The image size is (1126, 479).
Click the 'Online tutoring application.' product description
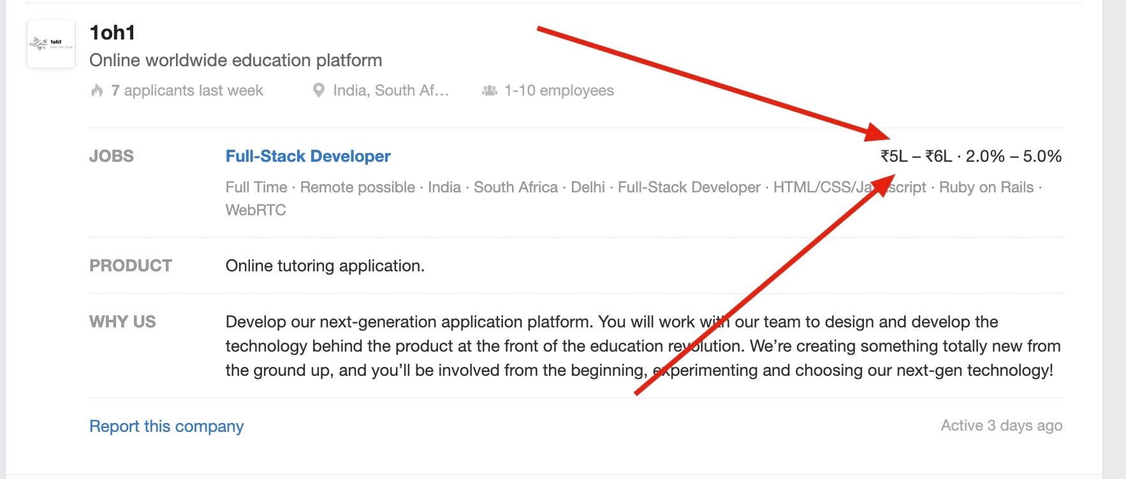tap(325, 266)
